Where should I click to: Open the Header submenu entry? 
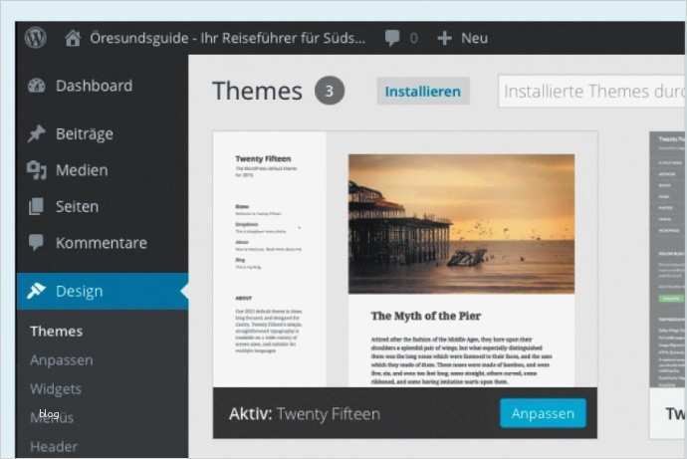[x=54, y=447]
